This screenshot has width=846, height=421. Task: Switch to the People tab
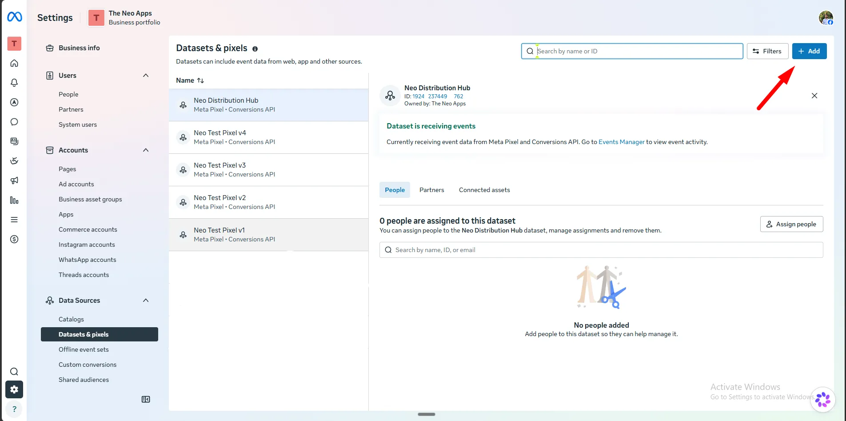[x=395, y=190]
